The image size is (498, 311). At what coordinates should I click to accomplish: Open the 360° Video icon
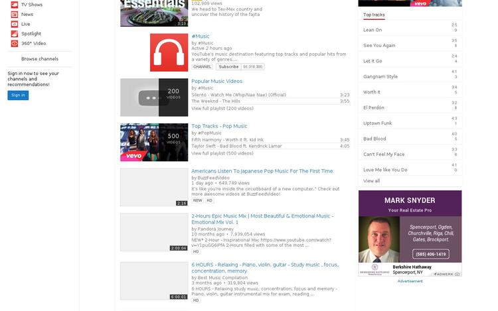15,43
